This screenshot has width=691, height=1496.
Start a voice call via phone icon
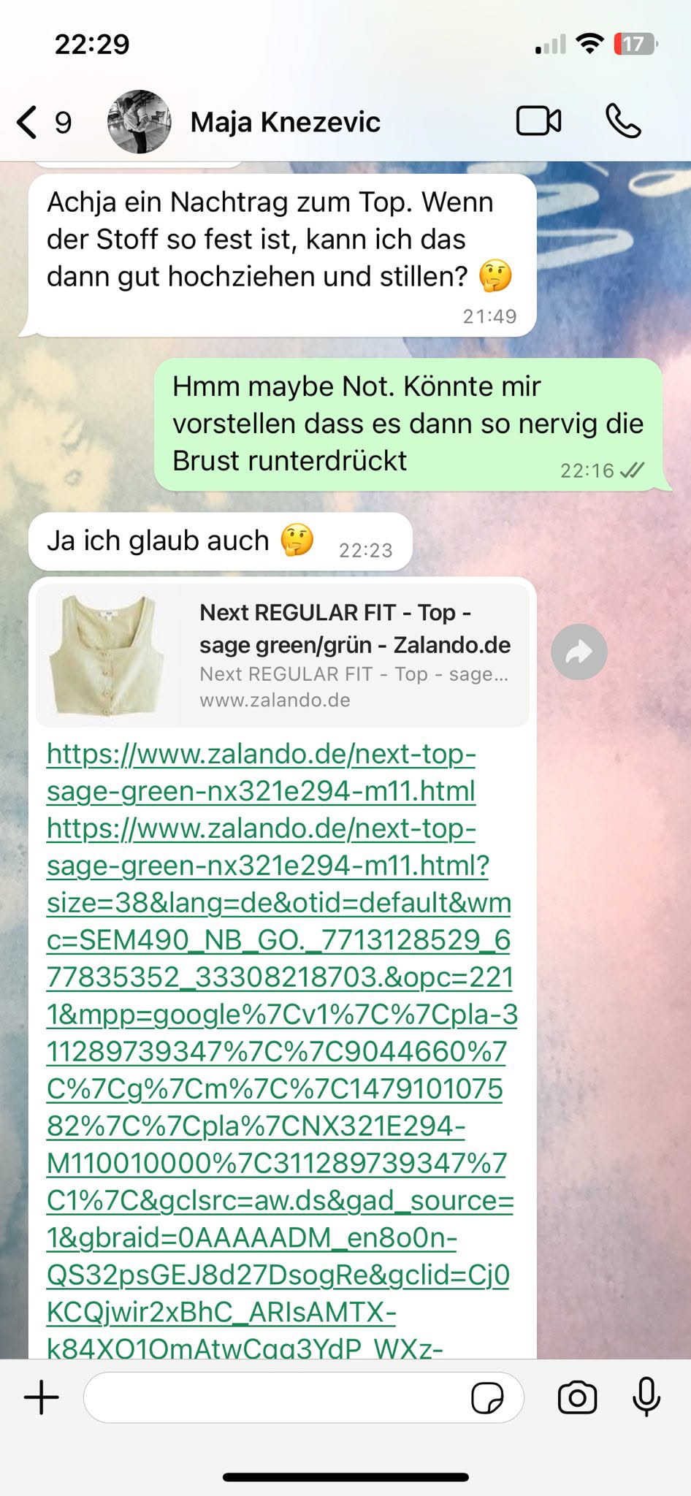click(623, 121)
